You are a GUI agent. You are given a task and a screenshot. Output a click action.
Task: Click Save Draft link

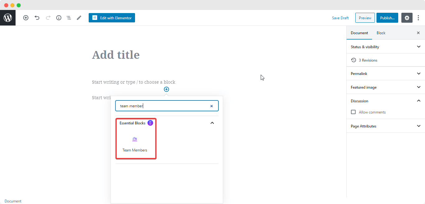click(340, 18)
